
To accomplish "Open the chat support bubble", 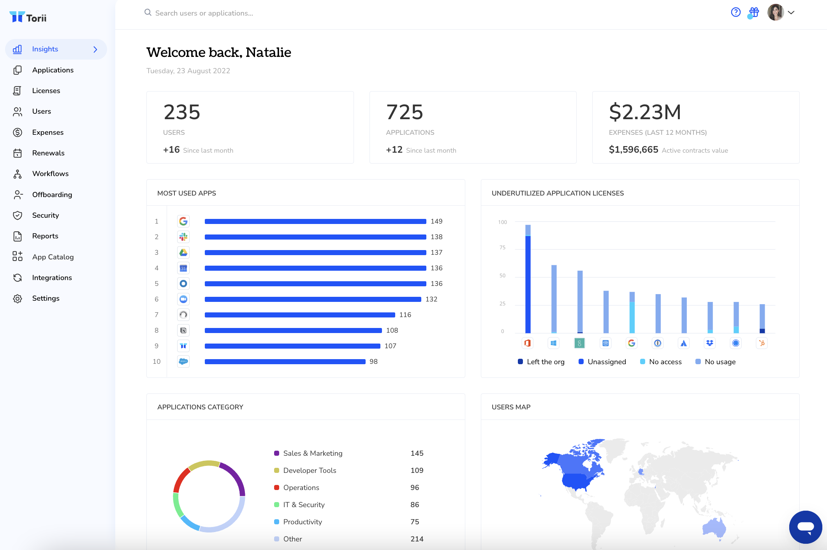I will pos(805,527).
